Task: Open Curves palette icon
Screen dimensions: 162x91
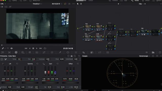Action: (44, 52)
